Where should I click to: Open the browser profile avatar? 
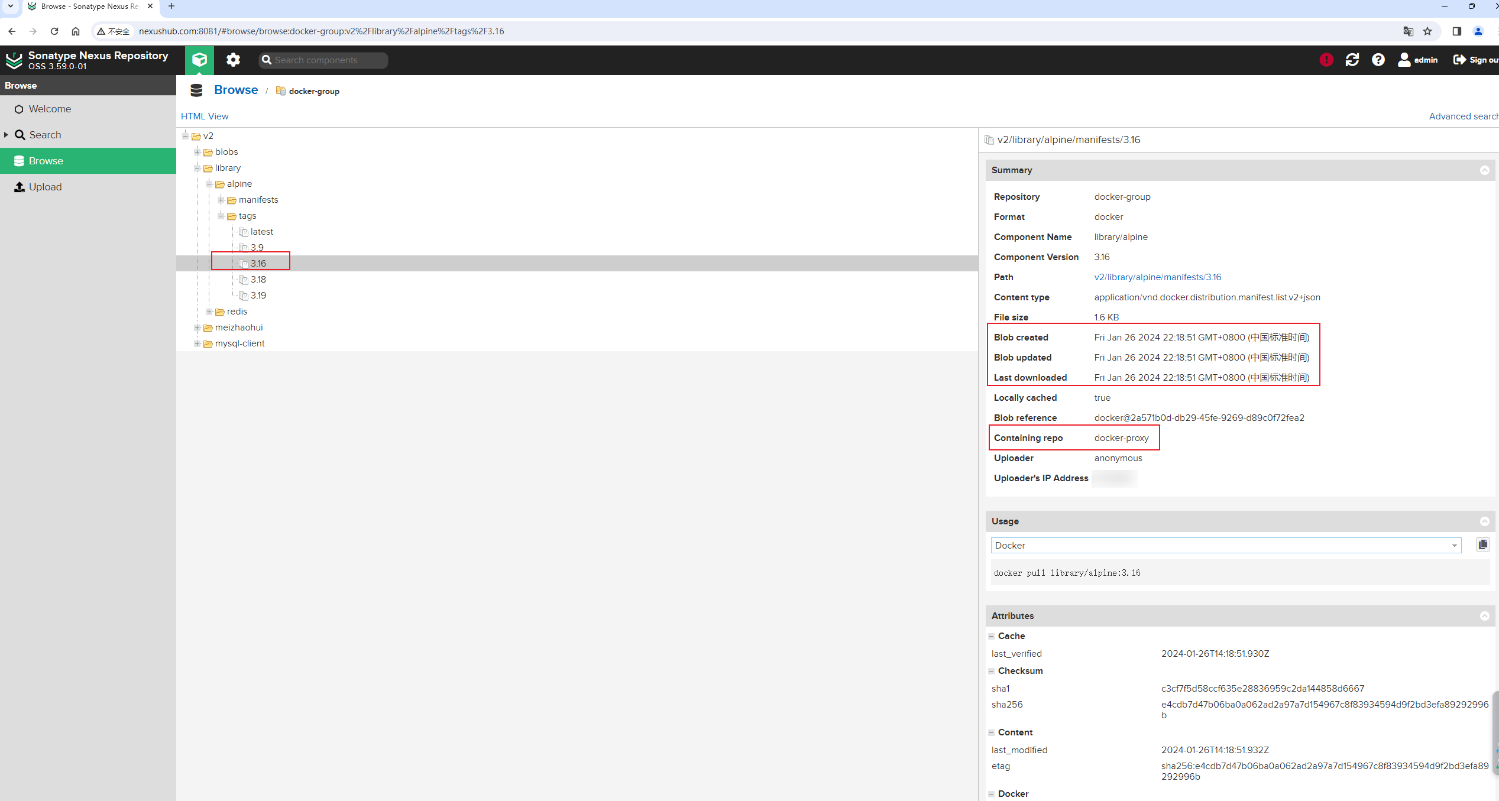pos(1478,31)
